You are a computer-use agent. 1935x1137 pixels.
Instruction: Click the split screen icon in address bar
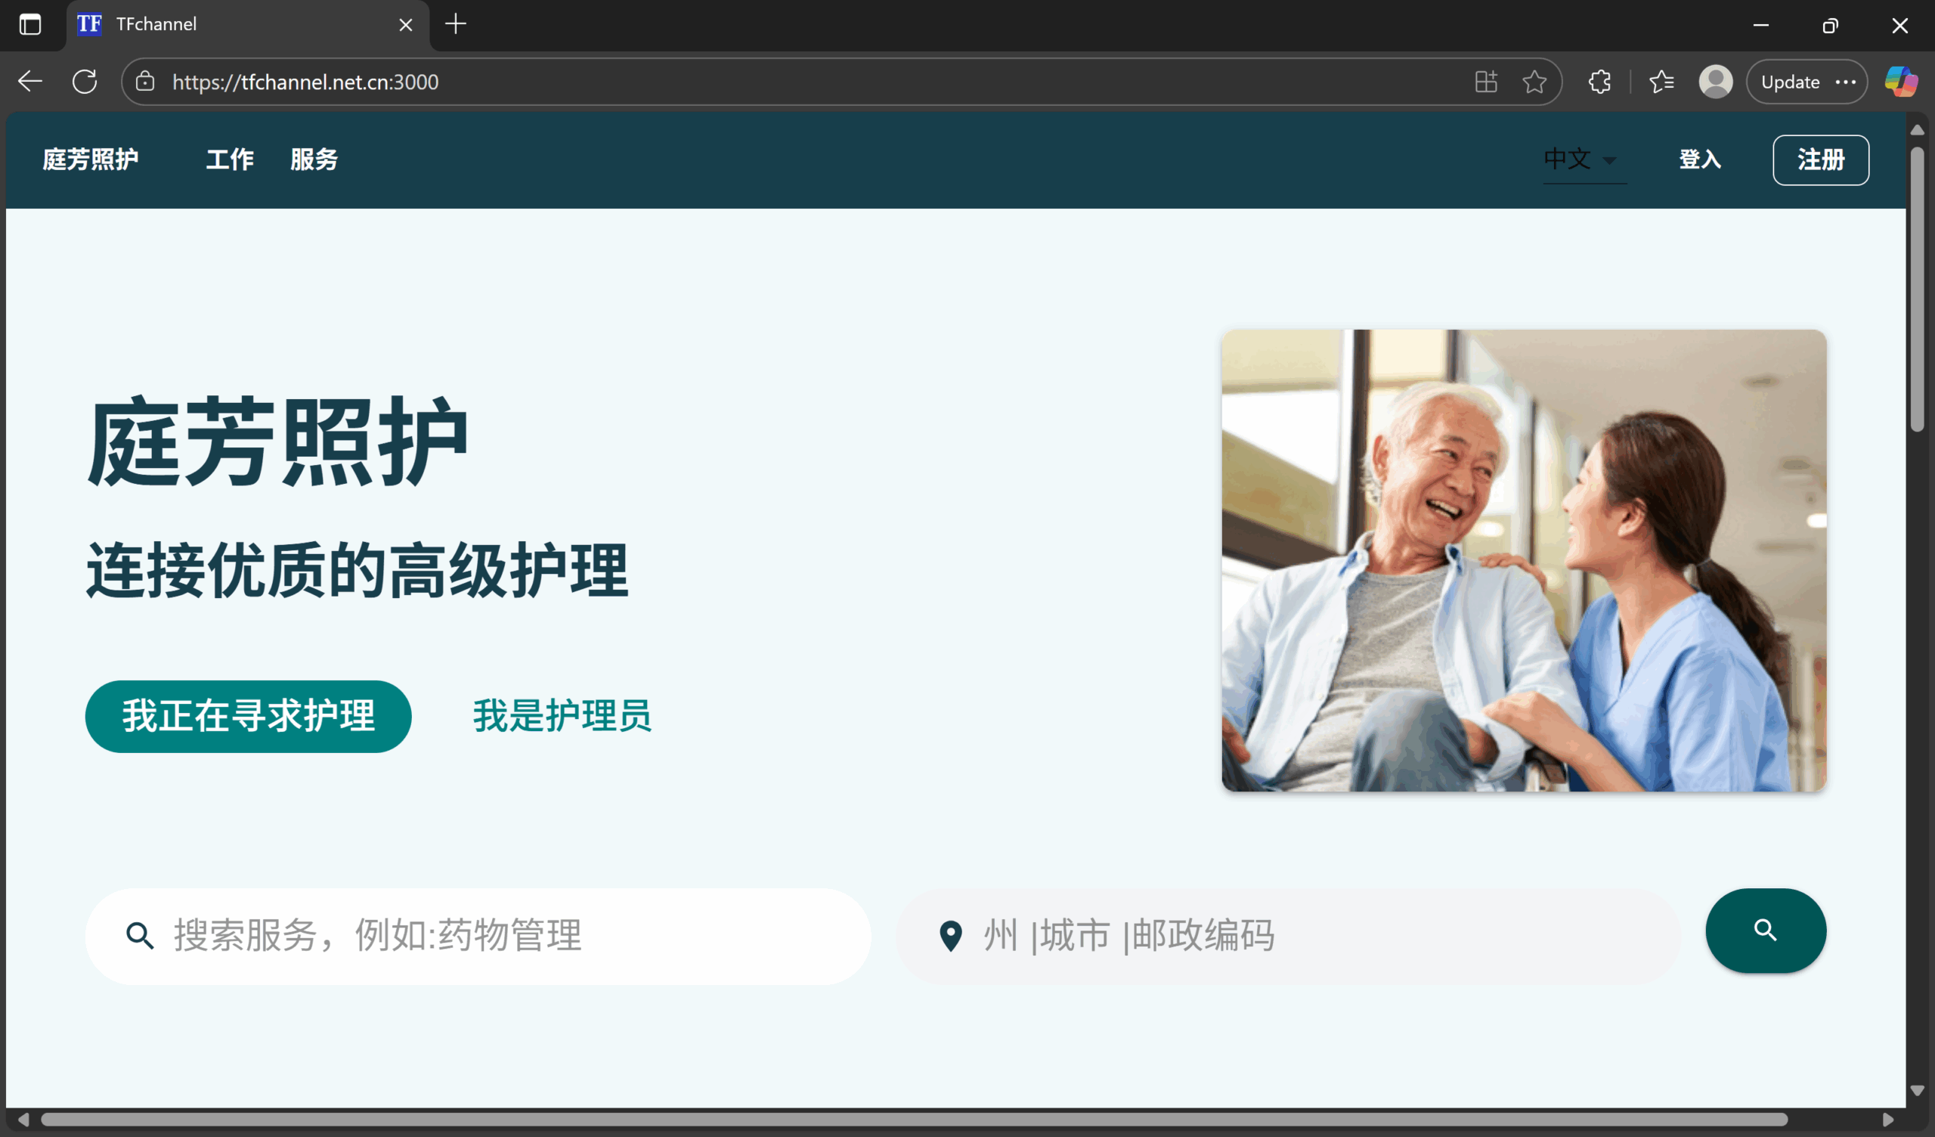coord(1486,82)
